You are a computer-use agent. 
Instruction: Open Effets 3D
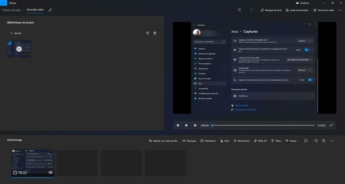[x=260, y=141]
